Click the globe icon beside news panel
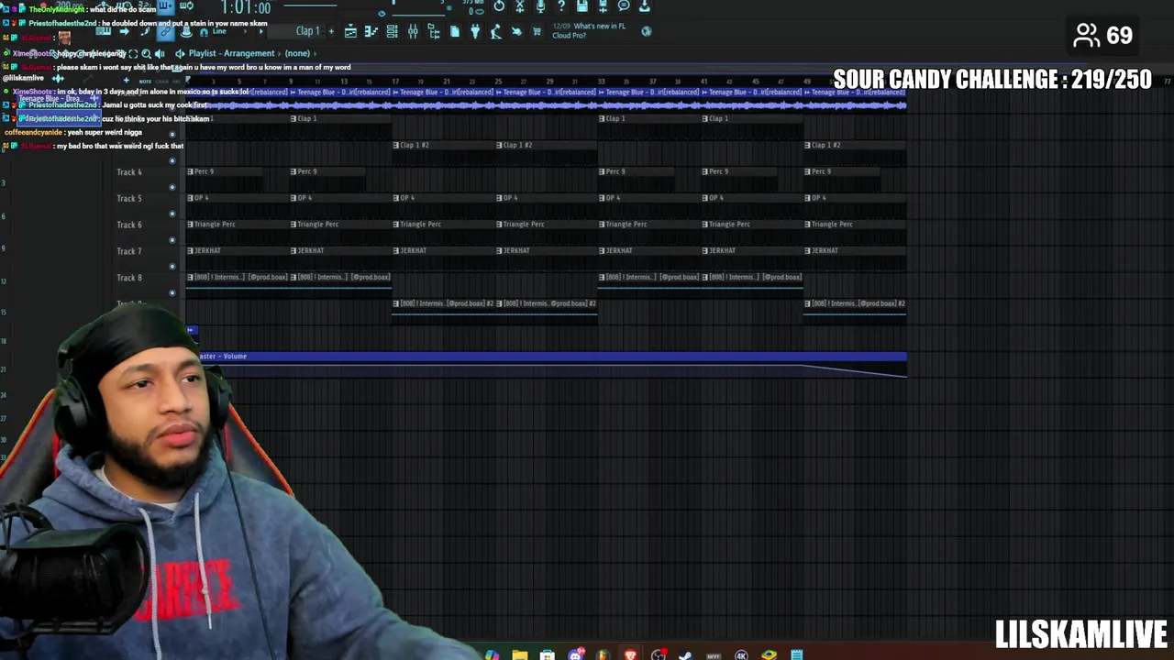Image resolution: width=1174 pixels, height=660 pixels. (x=647, y=31)
